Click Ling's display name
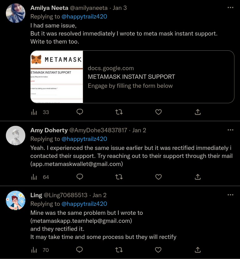The image size is (240, 259). (x=36, y=195)
